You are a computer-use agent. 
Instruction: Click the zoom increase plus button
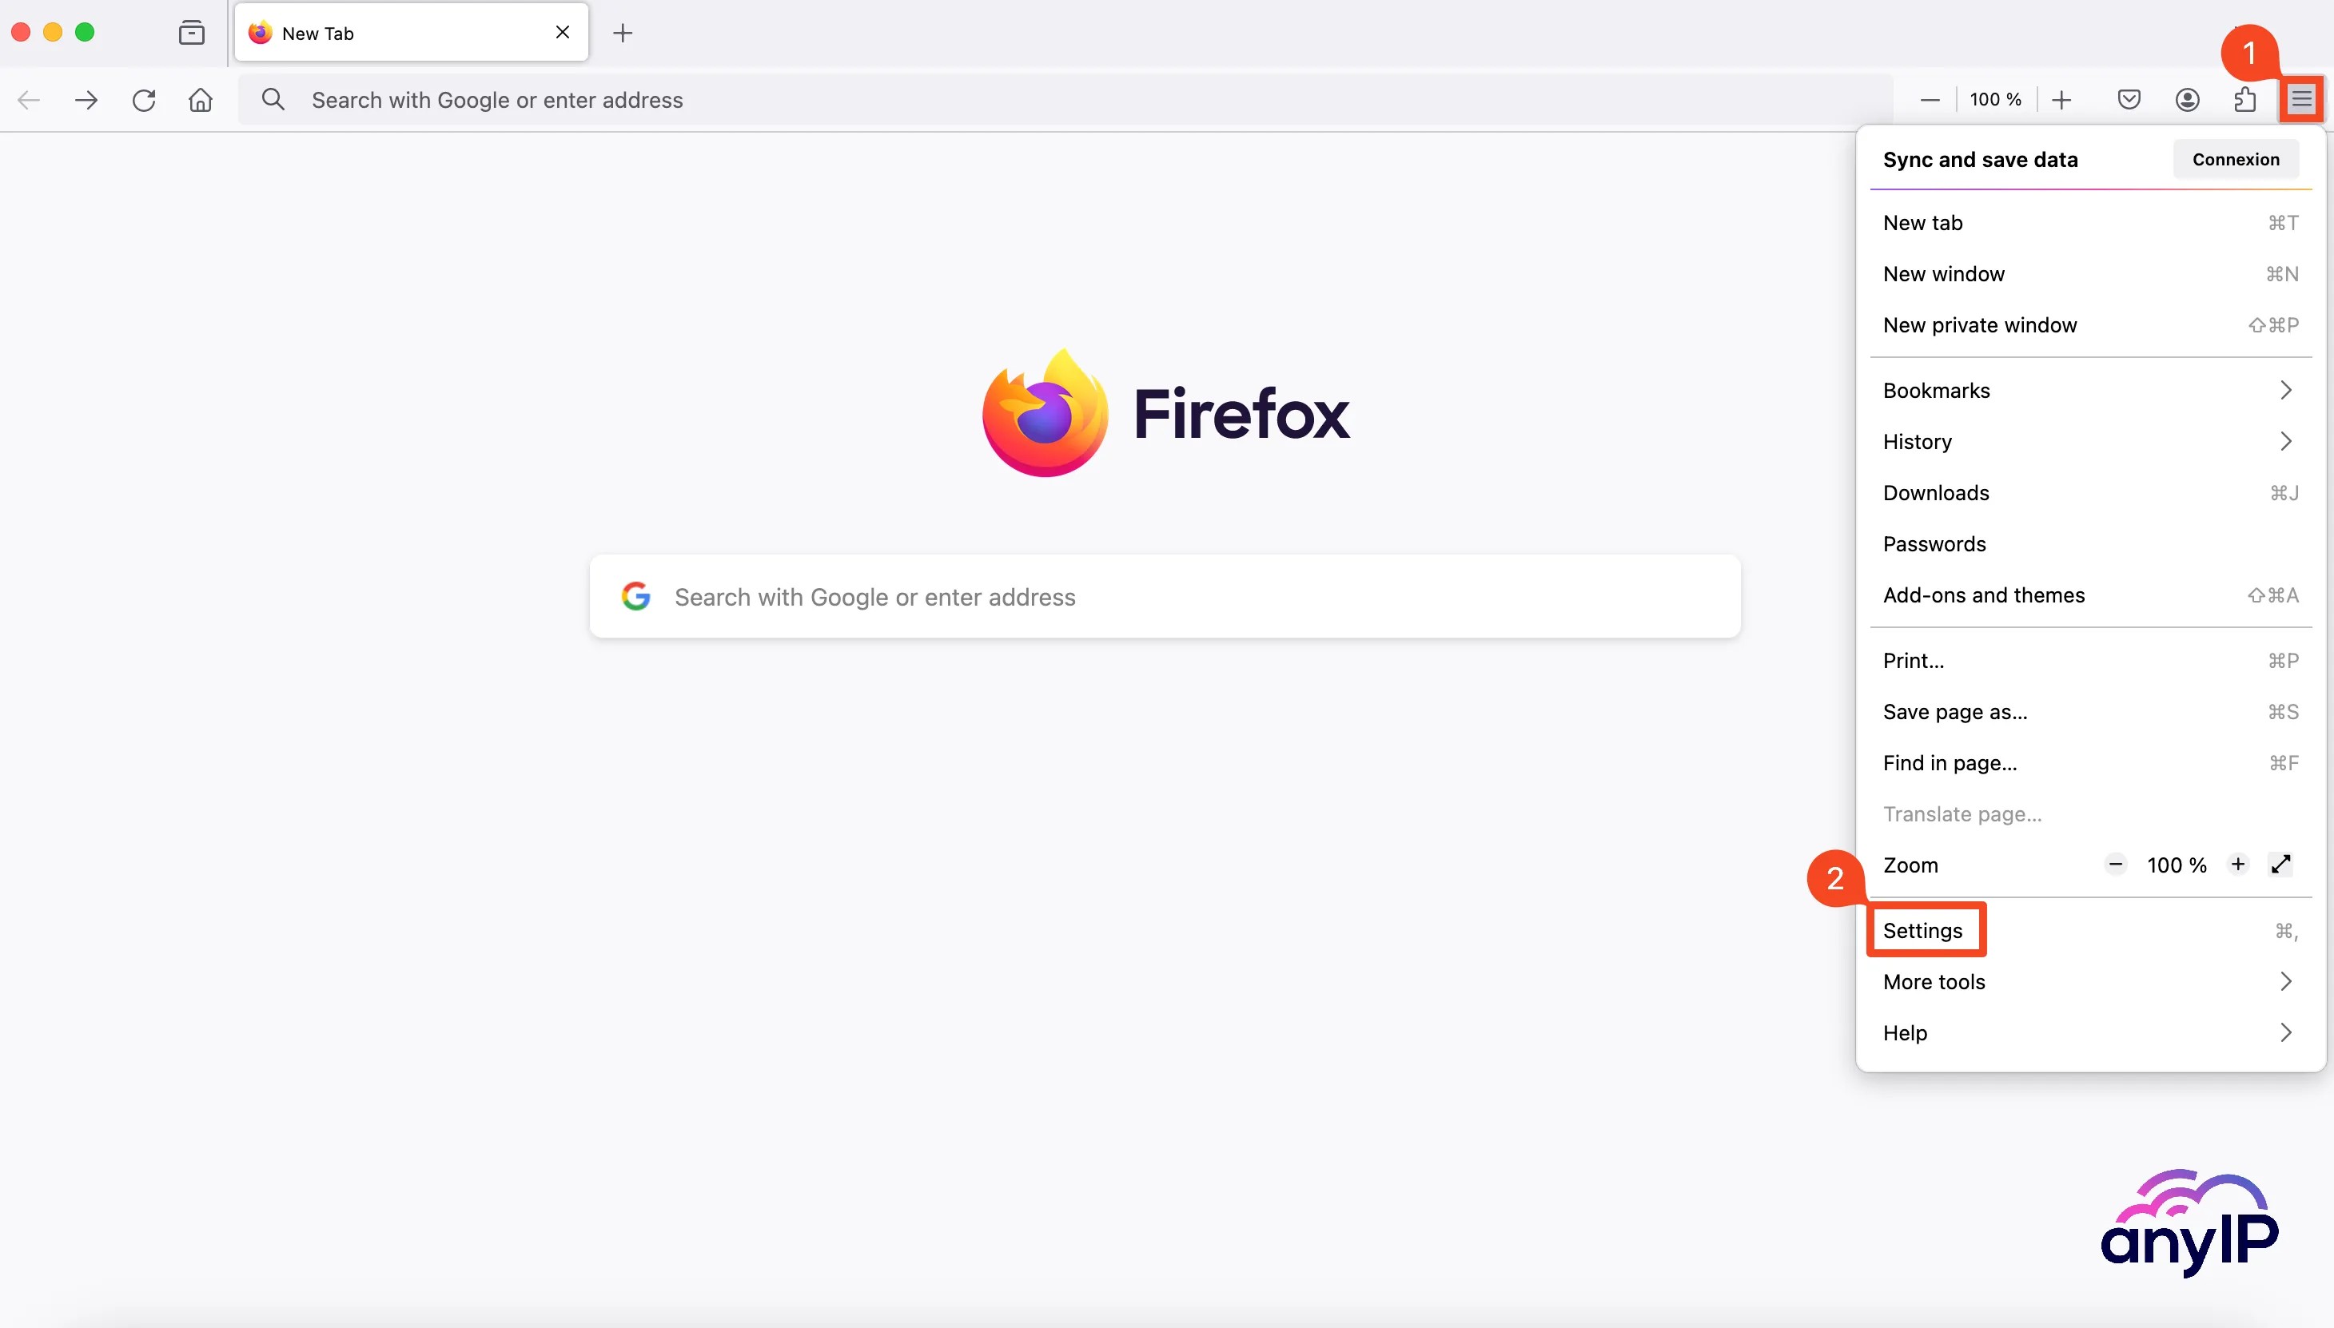click(2238, 864)
